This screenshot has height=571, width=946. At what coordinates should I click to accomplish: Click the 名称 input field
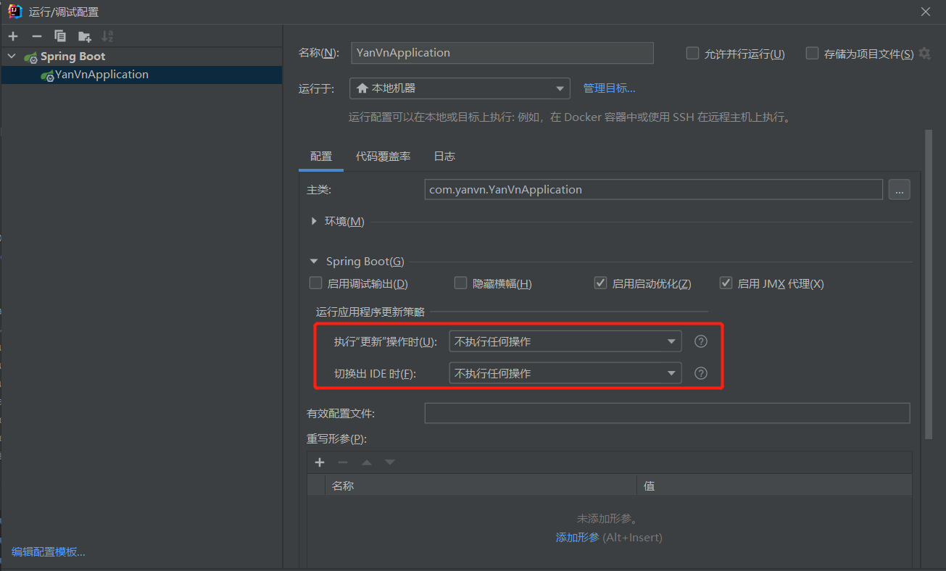502,53
